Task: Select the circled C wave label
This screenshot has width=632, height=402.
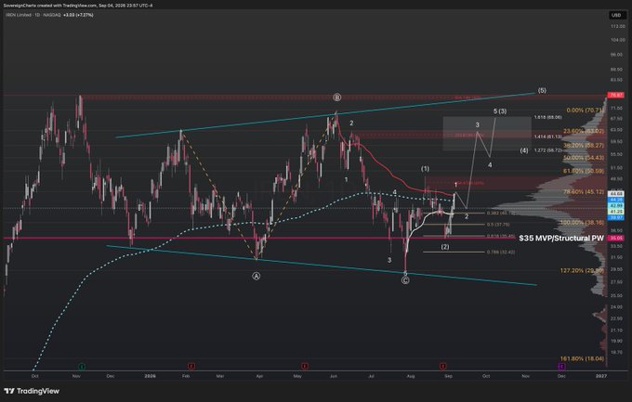Action: click(x=405, y=280)
